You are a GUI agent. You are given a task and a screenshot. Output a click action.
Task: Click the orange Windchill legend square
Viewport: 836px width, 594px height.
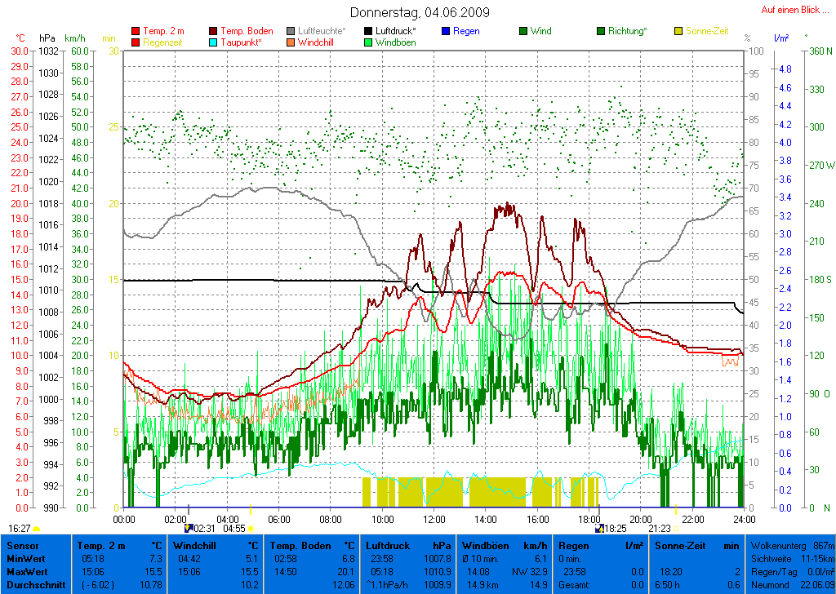291,42
